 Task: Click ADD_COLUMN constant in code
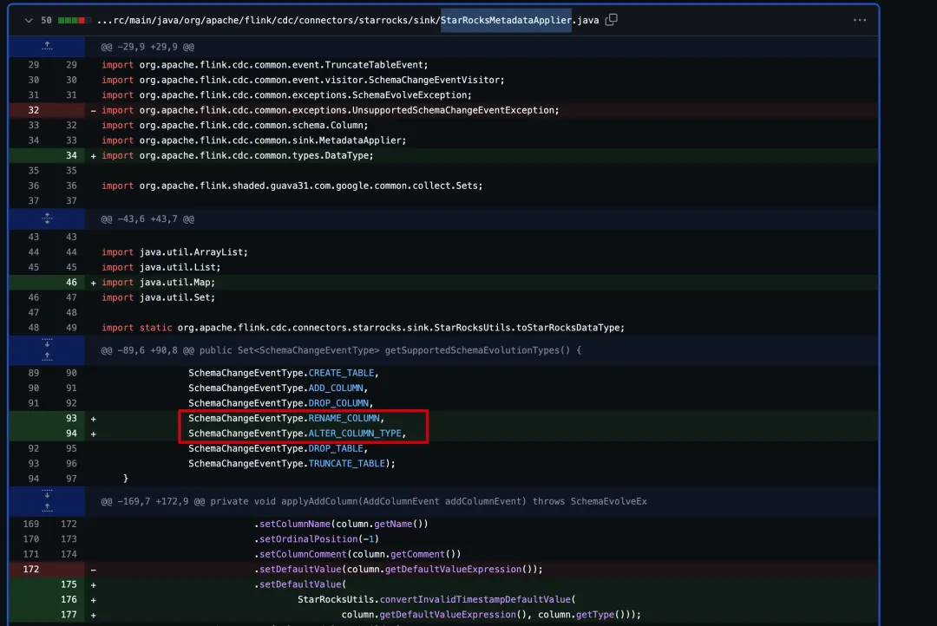pyautogui.click(x=336, y=388)
